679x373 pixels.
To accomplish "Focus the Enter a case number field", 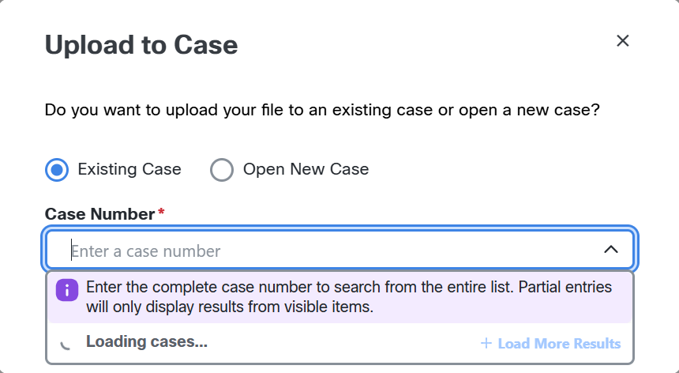I will click(x=340, y=249).
